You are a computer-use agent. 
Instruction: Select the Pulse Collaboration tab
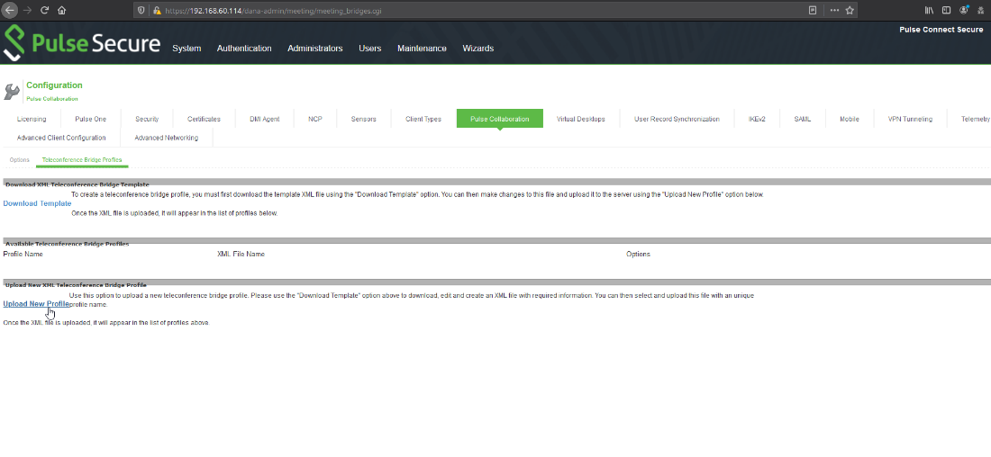[499, 119]
